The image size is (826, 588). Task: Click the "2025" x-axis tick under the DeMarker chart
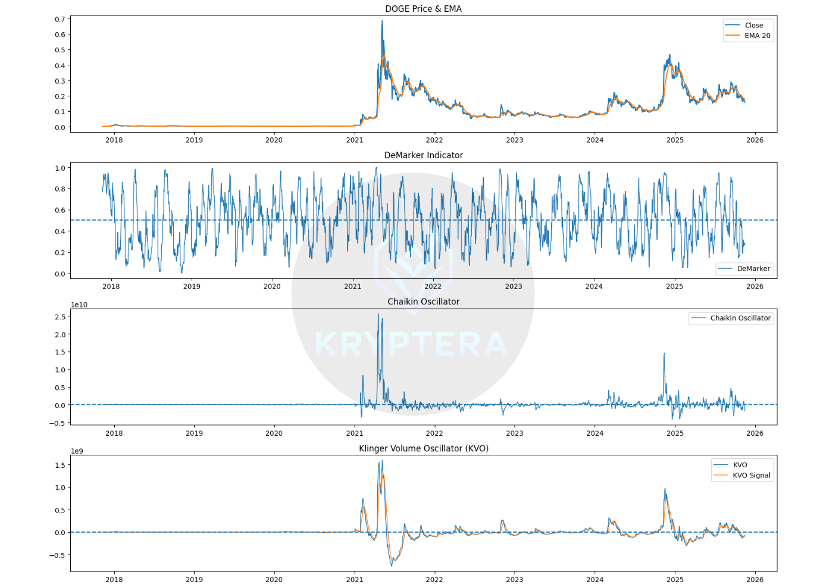(674, 287)
